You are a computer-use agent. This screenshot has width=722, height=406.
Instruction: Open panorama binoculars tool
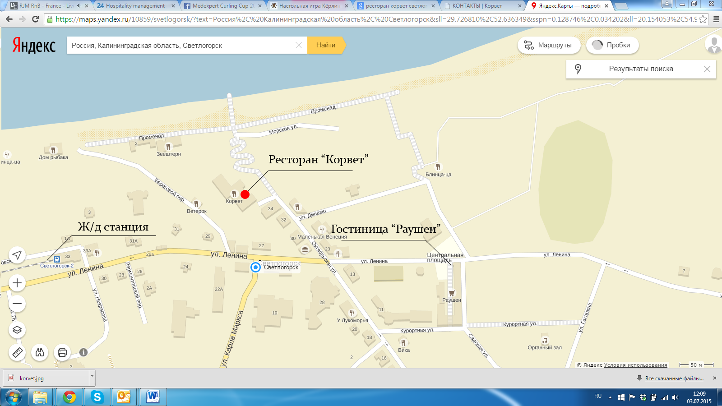40,352
